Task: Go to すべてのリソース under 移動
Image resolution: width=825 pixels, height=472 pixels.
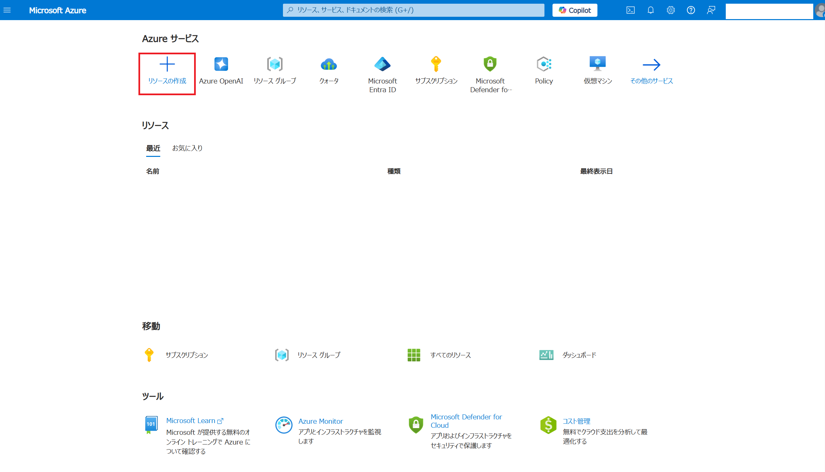Action: (451, 355)
